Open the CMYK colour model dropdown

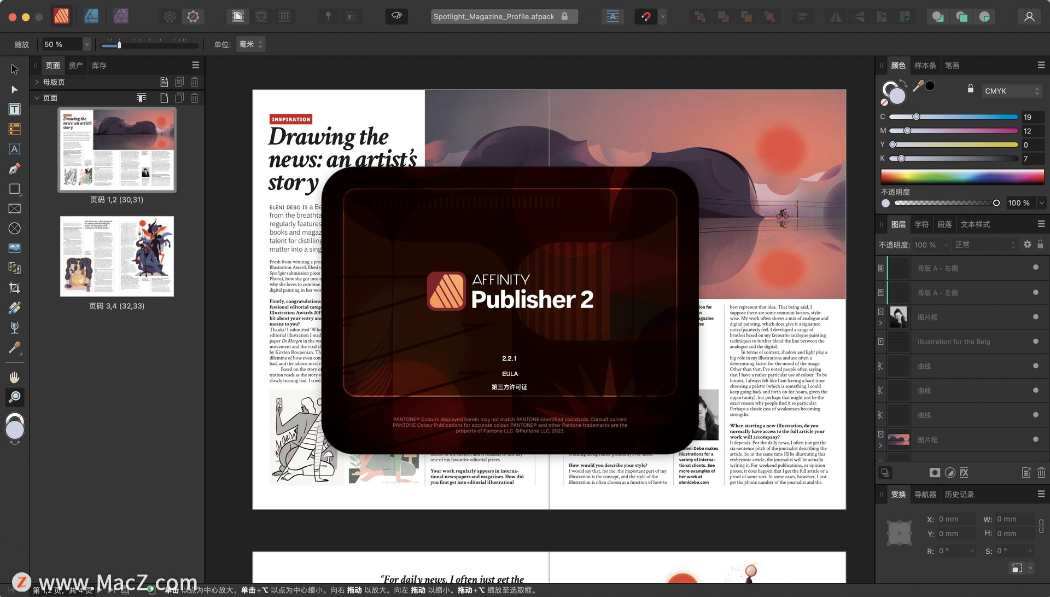point(1012,91)
